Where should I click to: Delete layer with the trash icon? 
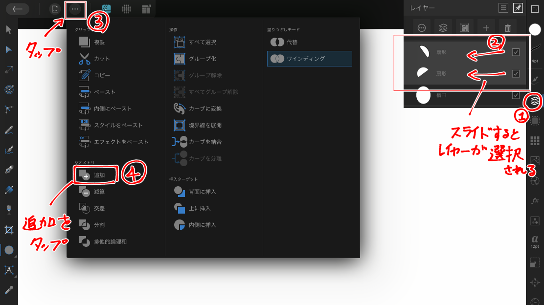tap(508, 28)
